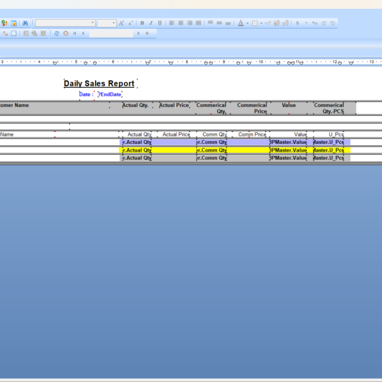Select the Date : text object
This screenshot has height=382, width=382.
click(87, 94)
